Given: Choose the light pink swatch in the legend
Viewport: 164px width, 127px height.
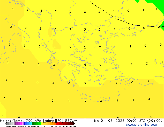Looking at the screenshot, I should point(23,124).
